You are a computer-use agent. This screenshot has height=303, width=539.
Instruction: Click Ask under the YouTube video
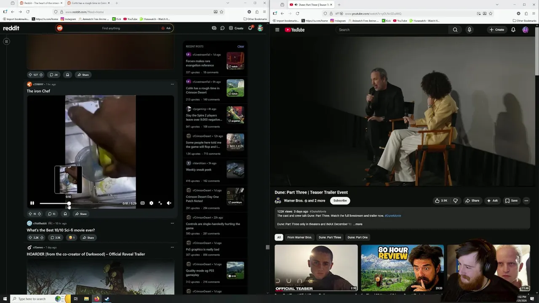tap(492, 201)
